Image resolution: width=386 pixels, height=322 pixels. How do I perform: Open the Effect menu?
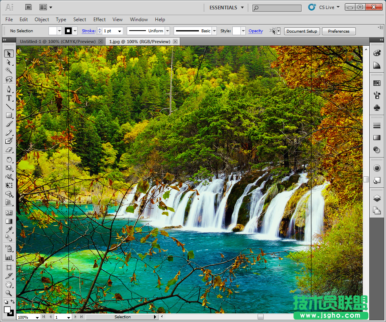(99, 20)
